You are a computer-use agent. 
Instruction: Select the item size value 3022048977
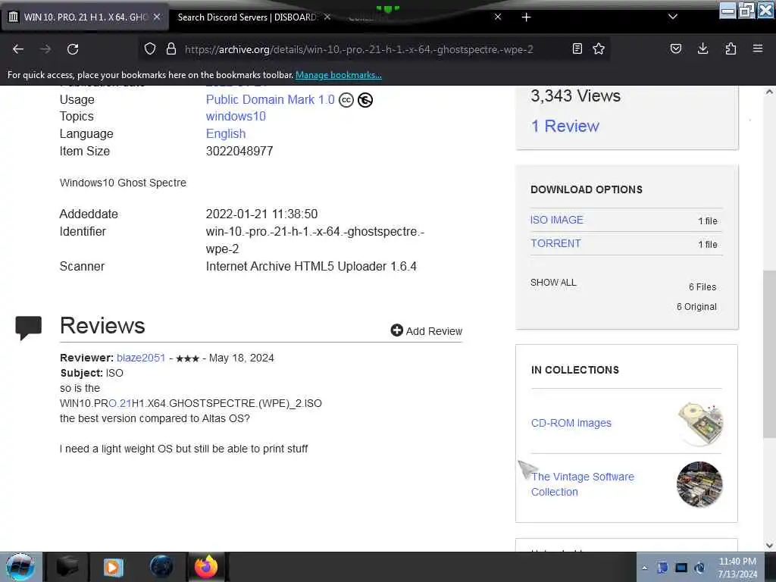click(x=239, y=151)
